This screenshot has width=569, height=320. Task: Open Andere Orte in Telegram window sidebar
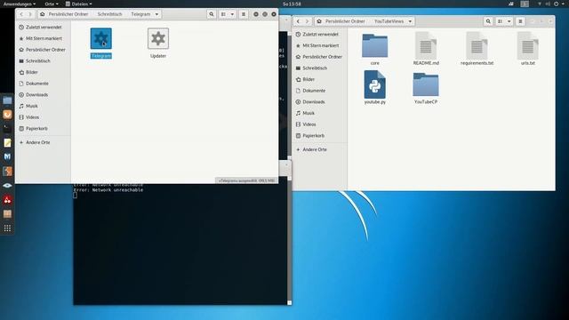tap(43, 142)
